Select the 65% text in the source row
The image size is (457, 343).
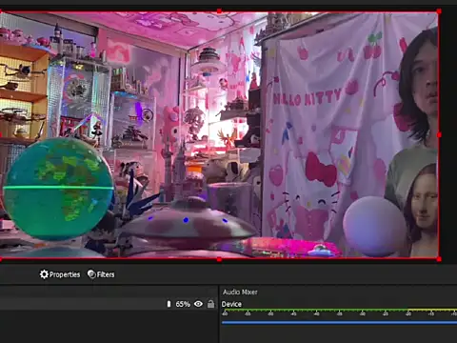183,304
